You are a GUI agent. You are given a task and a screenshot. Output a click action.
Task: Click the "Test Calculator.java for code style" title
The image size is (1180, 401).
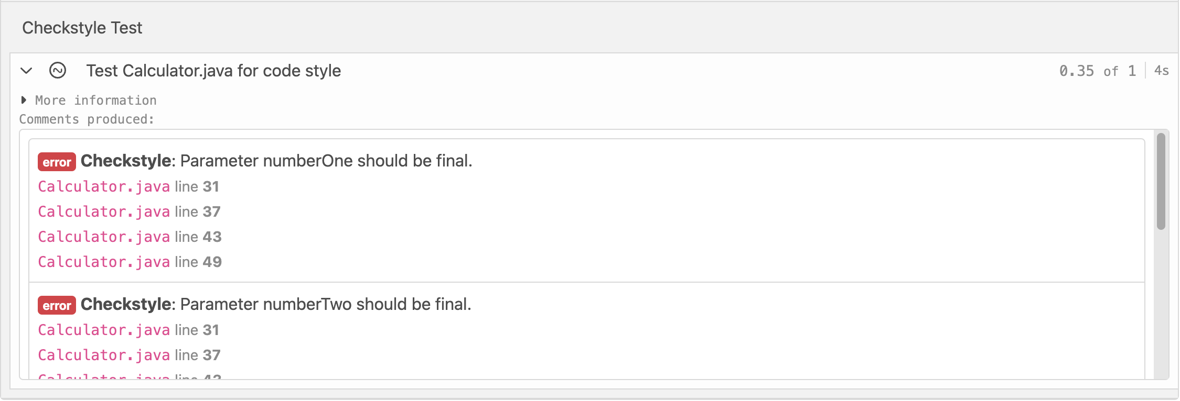point(213,71)
